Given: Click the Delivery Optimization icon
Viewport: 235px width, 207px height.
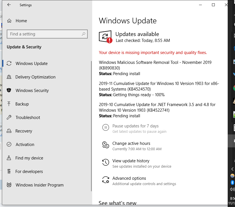Looking at the screenshot, I should 9,77.
